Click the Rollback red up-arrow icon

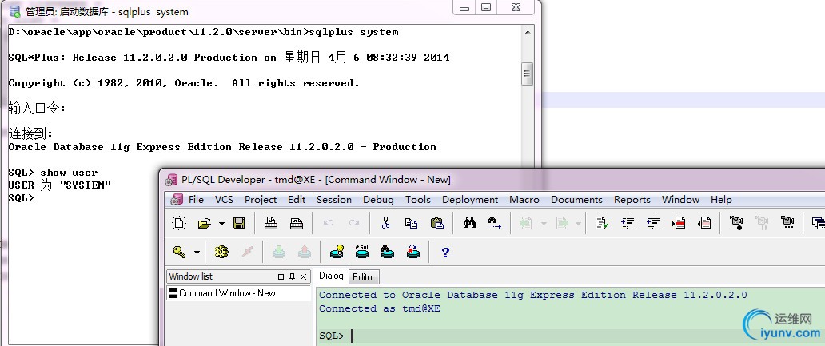tap(305, 252)
